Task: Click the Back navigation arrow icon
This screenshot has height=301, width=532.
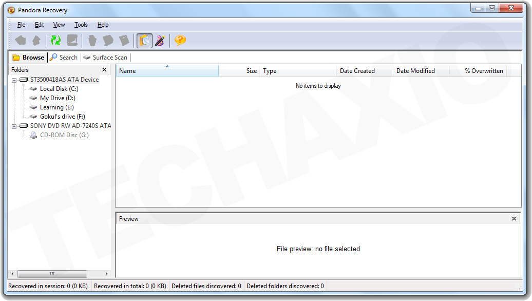Action: click(x=21, y=40)
